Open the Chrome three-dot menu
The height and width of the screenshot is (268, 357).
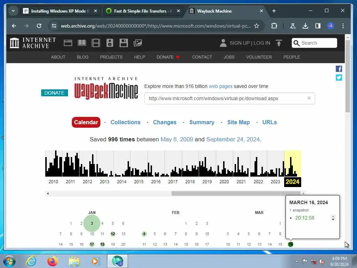(x=343, y=26)
